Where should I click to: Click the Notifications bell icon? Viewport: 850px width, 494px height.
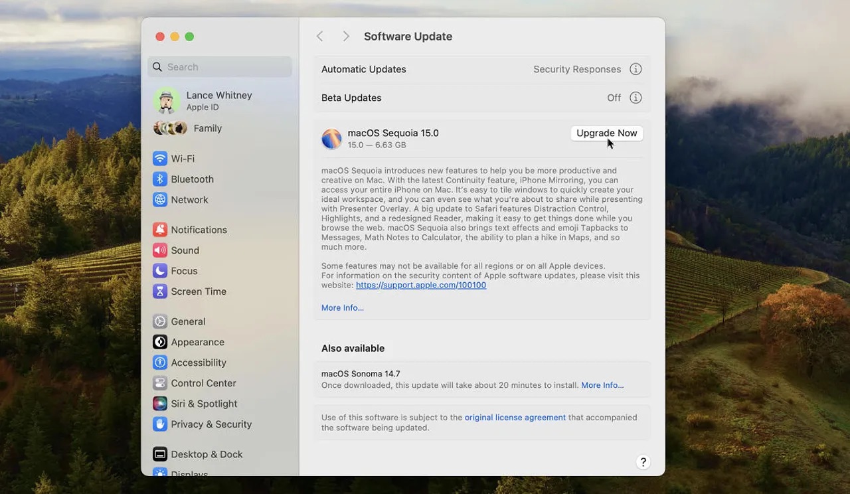(160, 230)
